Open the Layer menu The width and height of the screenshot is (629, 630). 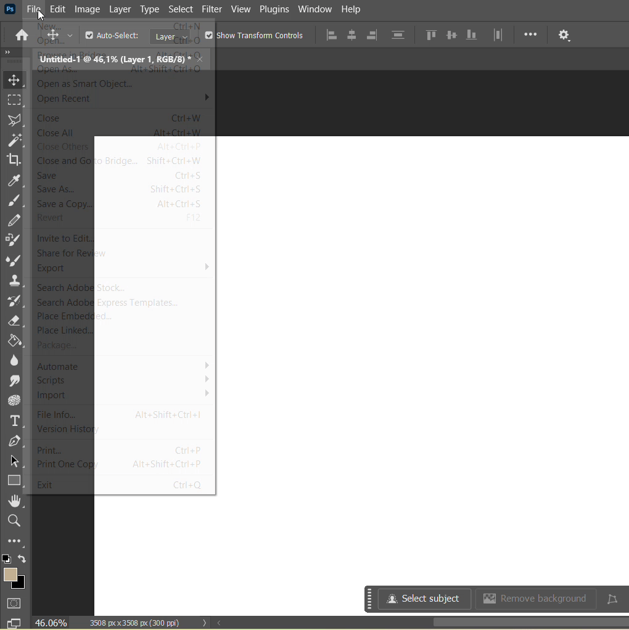[x=120, y=9]
